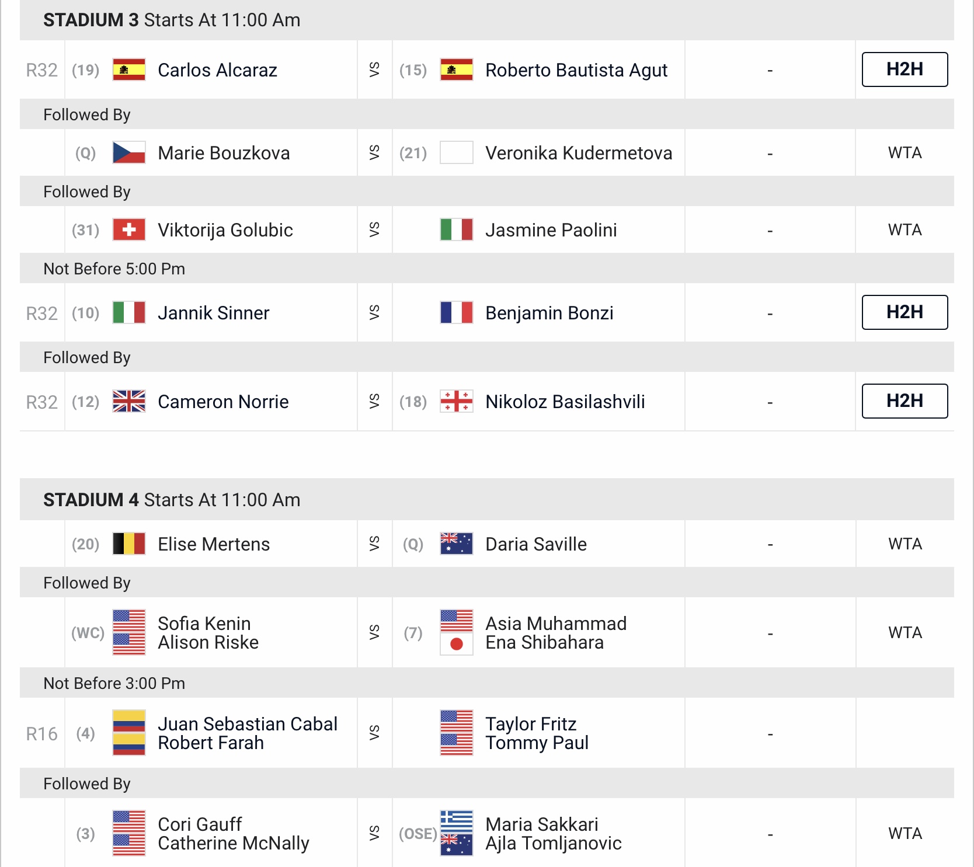Select player name Veronika Kudermetova
Image resolution: width=974 pixels, height=867 pixels.
tap(579, 153)
